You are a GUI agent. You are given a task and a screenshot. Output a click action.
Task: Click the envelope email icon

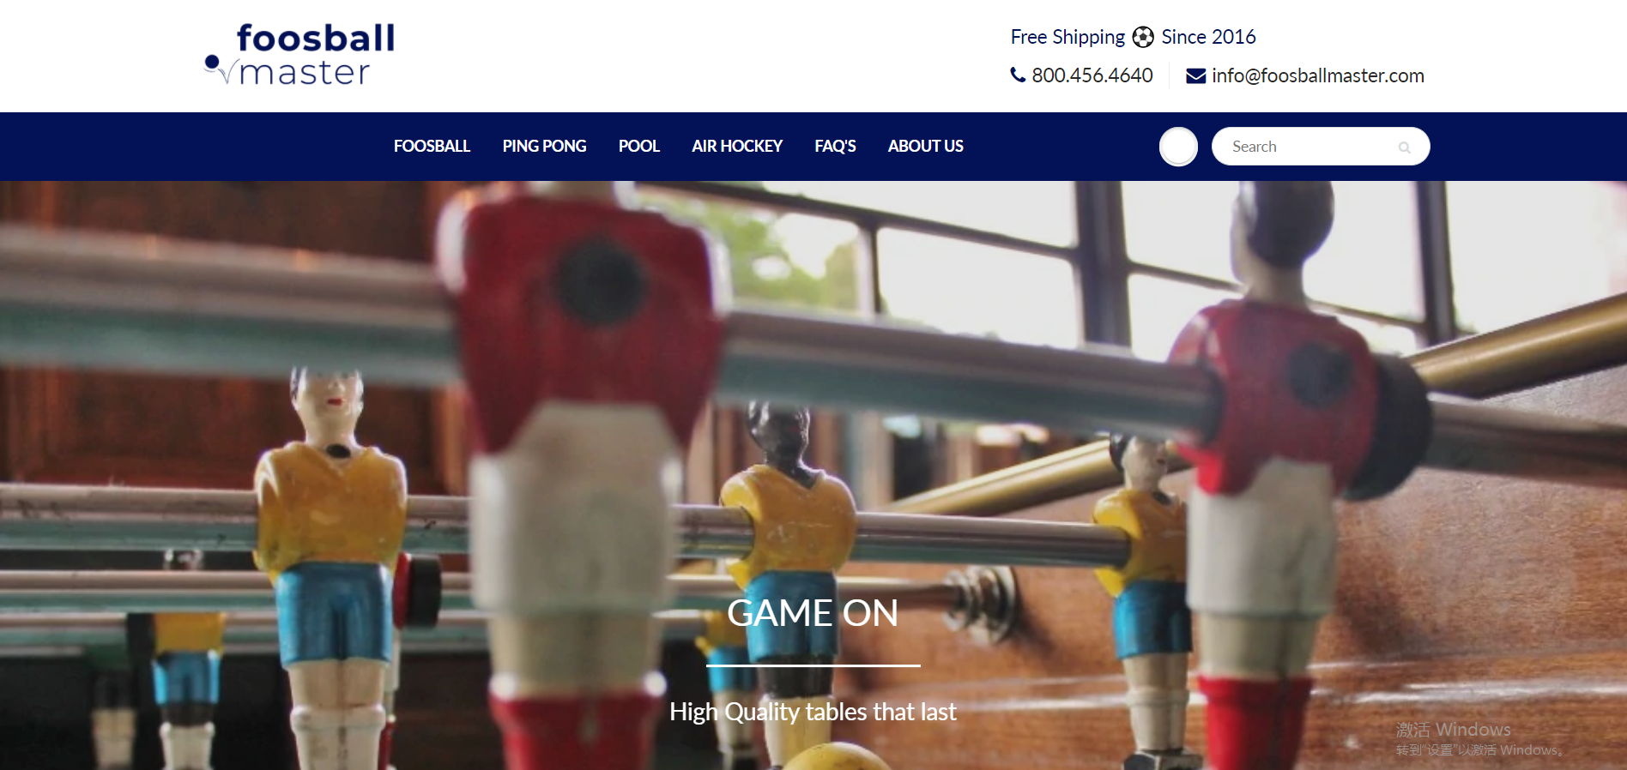point(1195,76)
